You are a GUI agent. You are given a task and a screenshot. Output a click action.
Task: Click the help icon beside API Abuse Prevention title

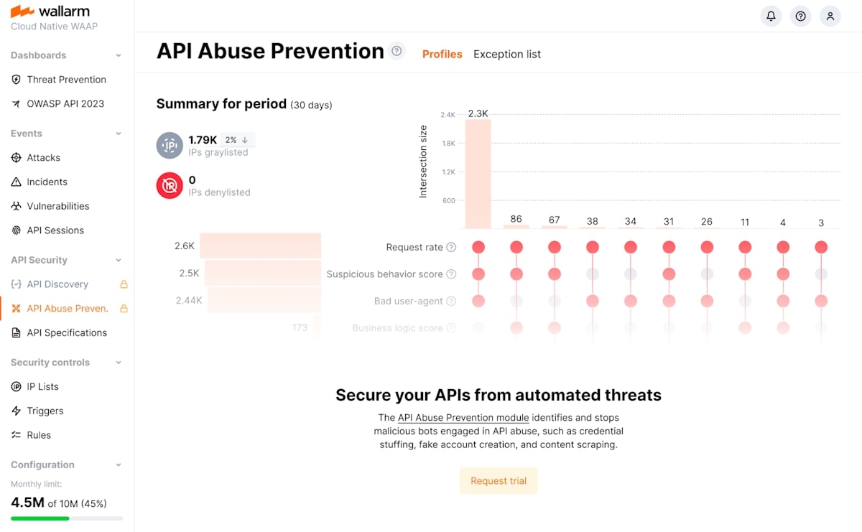(x=397, y=51)
